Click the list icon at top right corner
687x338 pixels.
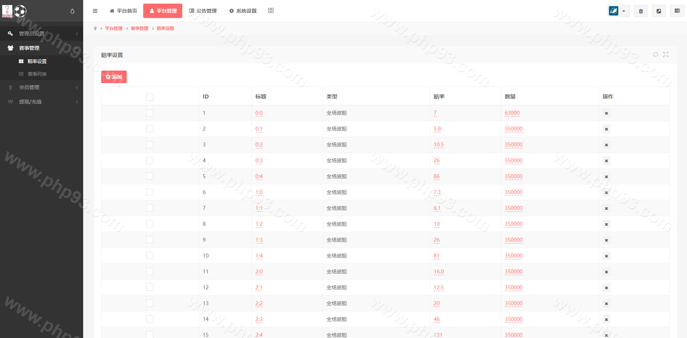[677, 11]
